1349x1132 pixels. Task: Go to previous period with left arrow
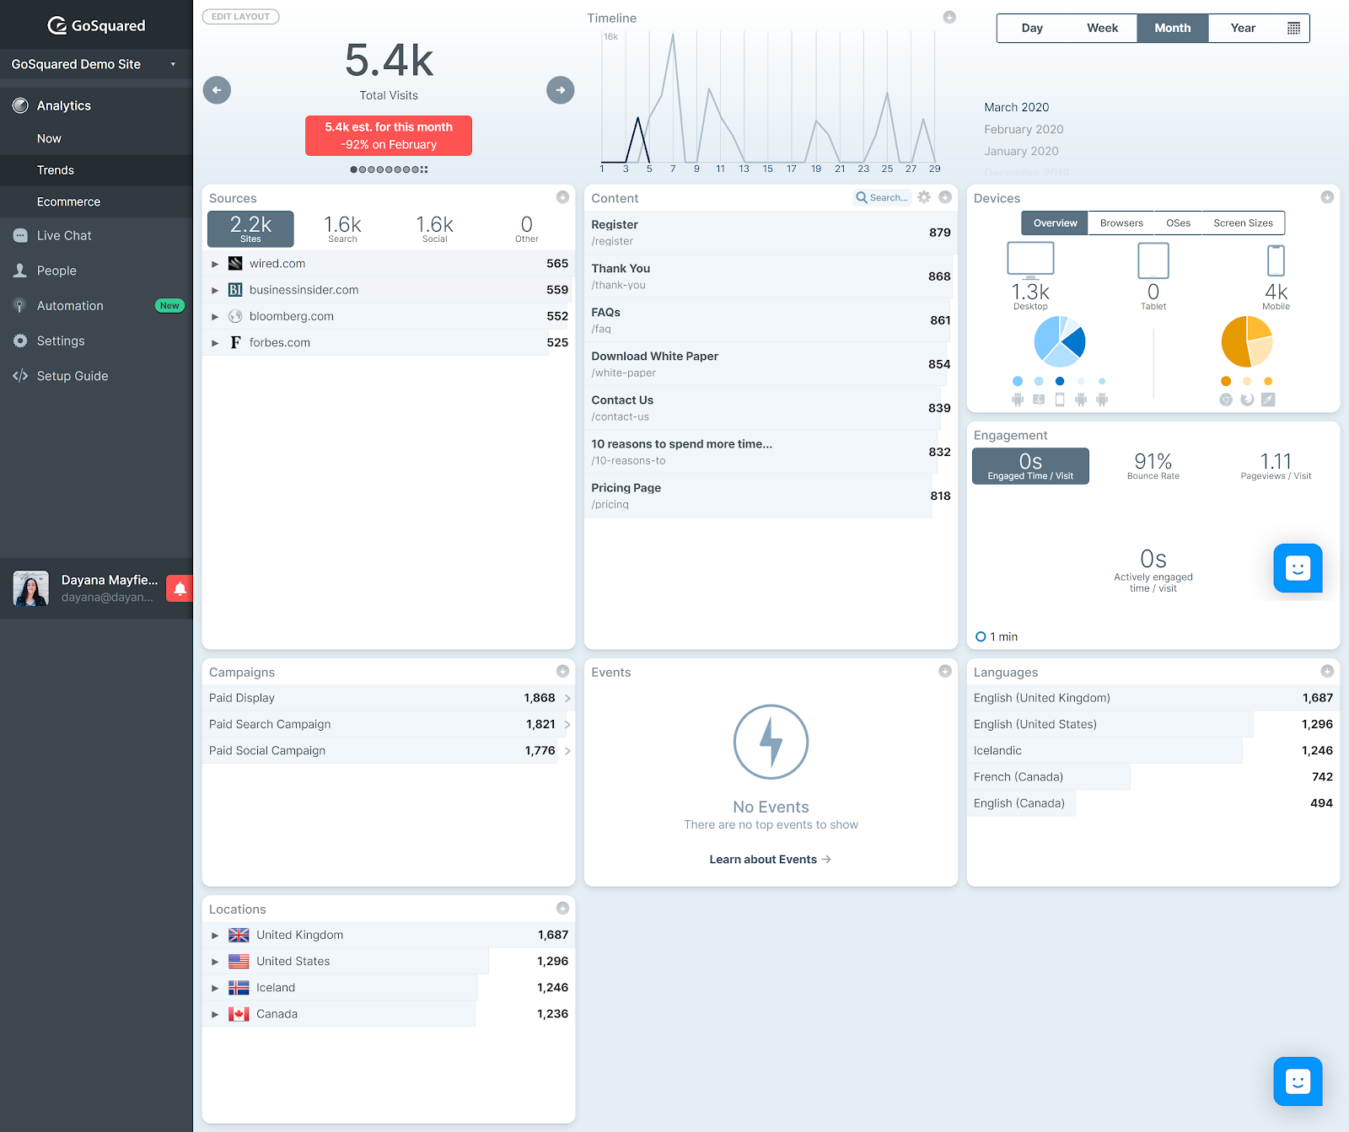pyautogui.click(x=217, y=90)
